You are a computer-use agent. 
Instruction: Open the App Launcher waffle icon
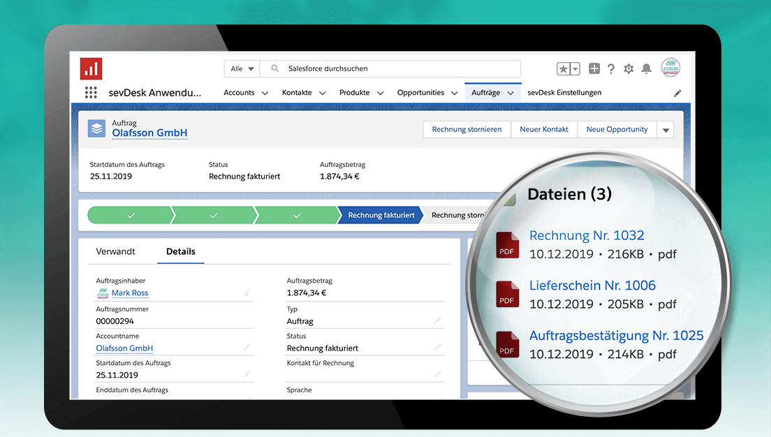[89, 92]
